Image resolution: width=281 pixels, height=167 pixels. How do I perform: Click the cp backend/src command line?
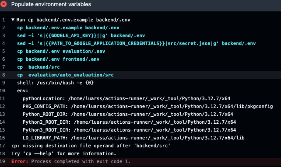[39, 67]
